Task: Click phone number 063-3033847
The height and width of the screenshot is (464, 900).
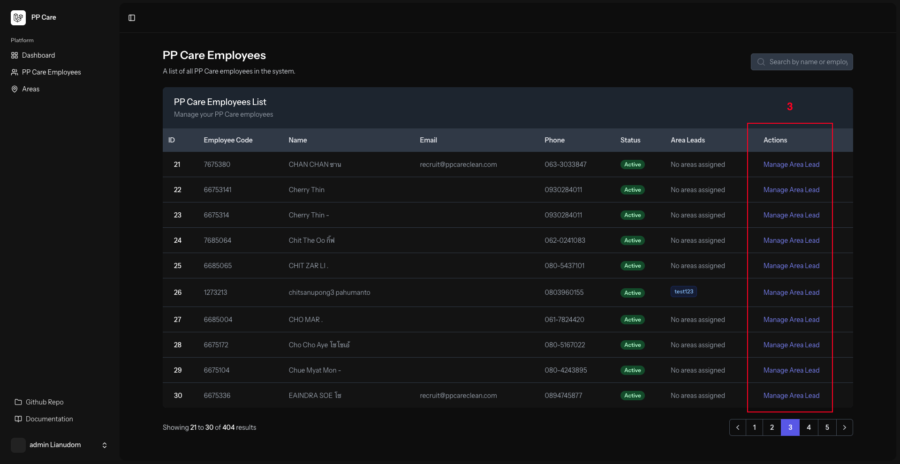Action: click(566, 165)
